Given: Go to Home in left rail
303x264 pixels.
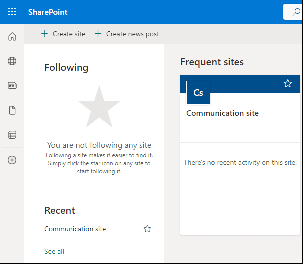Looking at the screenshot, I should click(12, 36).
